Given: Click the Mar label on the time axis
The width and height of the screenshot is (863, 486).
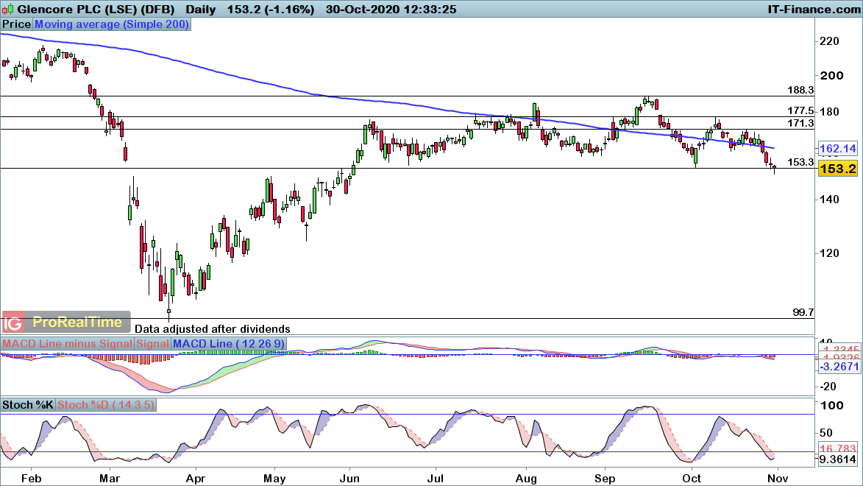Looking at the screenshot, I should click(109, 479).
